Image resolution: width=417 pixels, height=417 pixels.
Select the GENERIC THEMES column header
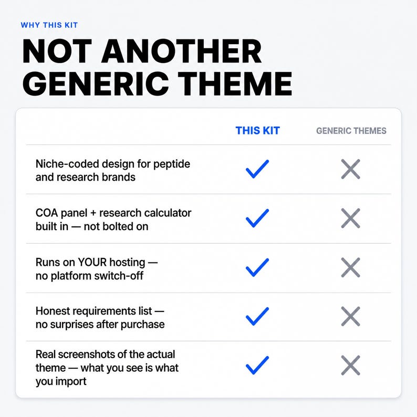point(351,131)
